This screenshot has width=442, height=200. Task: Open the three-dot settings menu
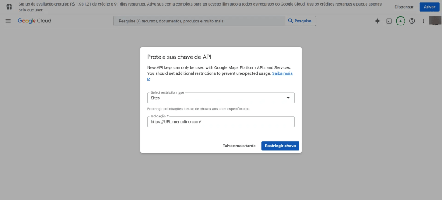coord(423,21)
